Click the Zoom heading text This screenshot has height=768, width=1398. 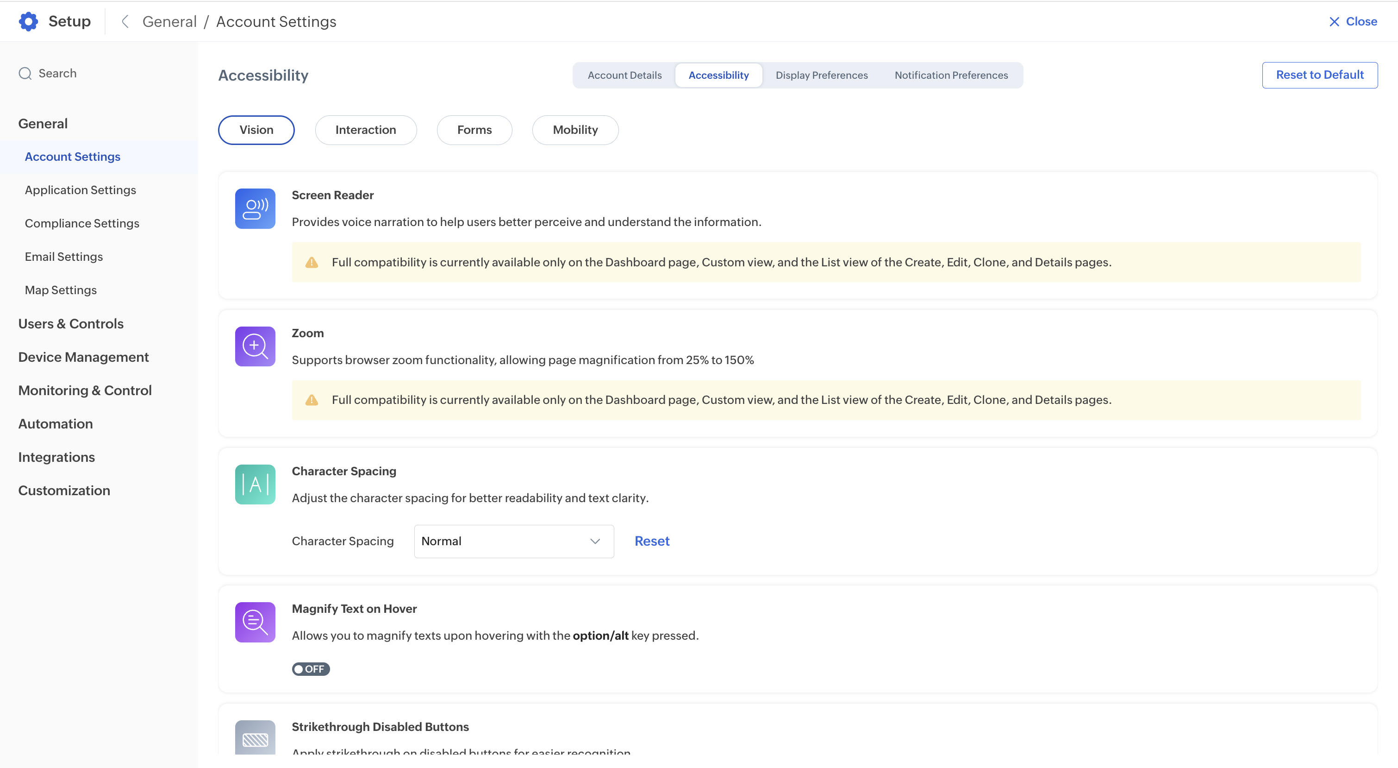click(308, 334)
